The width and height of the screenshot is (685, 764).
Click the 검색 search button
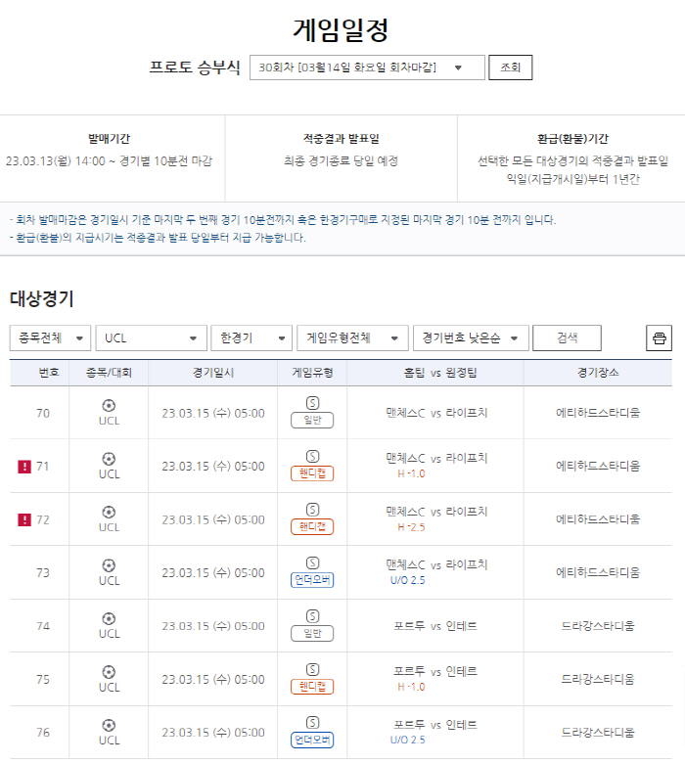pyautogui.click(x=567, y=338)
